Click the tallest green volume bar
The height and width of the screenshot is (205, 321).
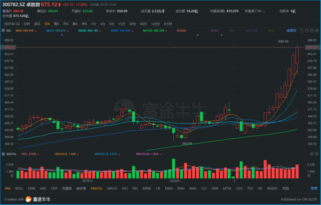(x=174, y=168)
